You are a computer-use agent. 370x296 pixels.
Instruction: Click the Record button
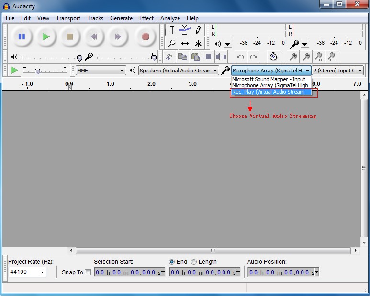tap(146, 36)
